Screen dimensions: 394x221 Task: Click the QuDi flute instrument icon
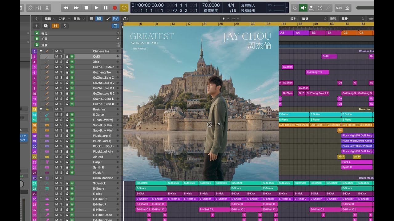tap(47, 56)
